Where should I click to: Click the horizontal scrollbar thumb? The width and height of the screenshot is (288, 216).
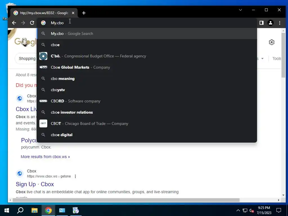(126, 200)
